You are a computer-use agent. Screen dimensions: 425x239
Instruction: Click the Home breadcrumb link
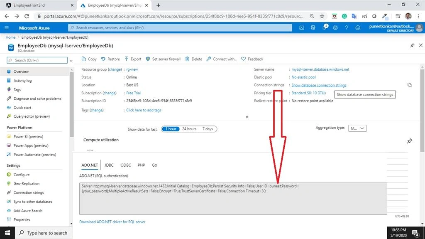pos(10,37)
